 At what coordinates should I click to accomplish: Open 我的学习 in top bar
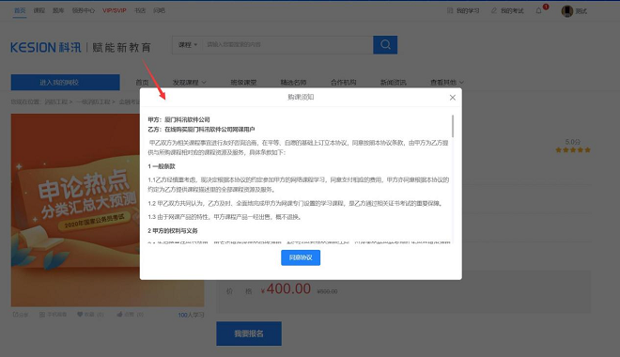tap(463, 10)
